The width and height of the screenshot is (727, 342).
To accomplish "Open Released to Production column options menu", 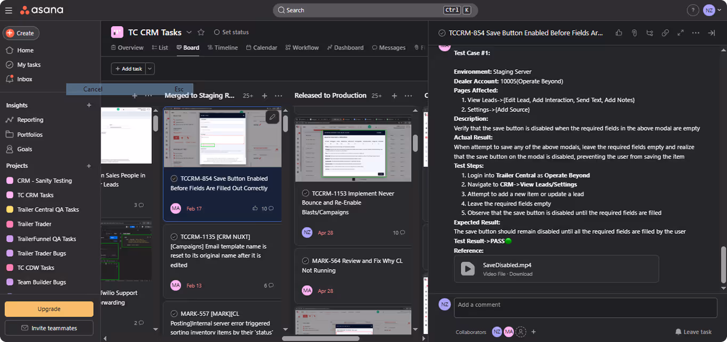I will 408,96.
